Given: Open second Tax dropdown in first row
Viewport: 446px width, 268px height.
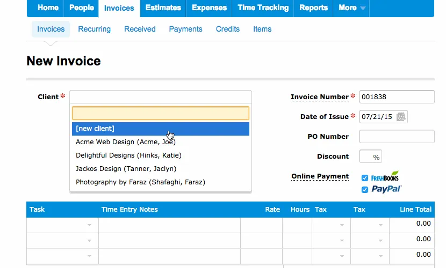Looking at the screenshot, I should pyautogui.click(x=380, y=226).
